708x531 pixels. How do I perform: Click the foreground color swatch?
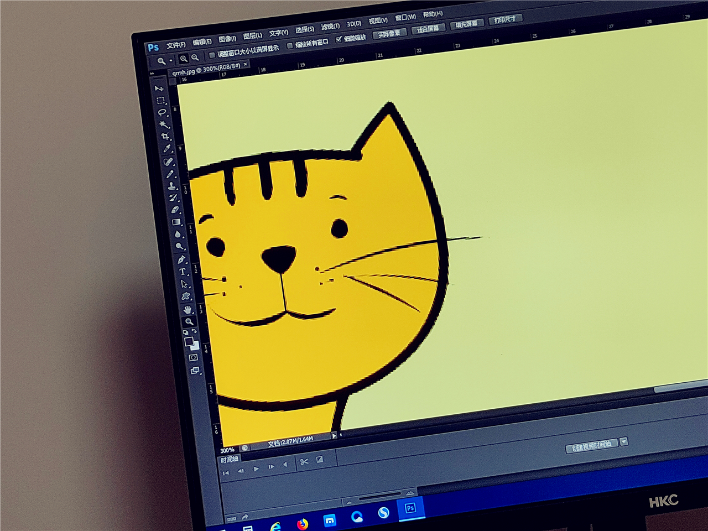[189, 342]
